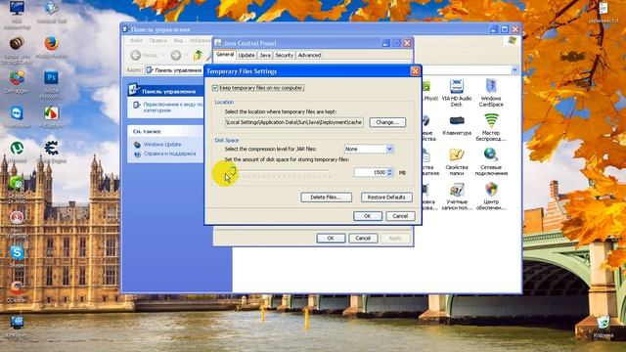This screenshot has height=352, width=626.
Task: Expand Back button history dropdown arrow
Action: click(x=163, y=55)
